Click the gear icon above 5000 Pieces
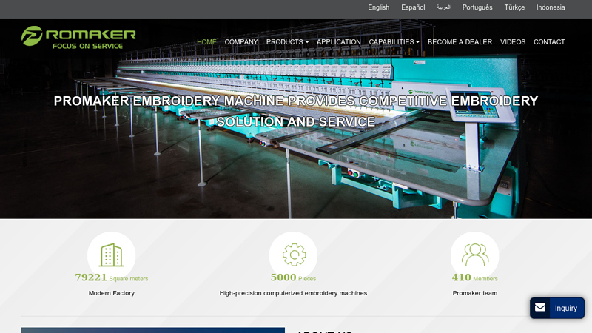This screenshot has height=333, width=592. tap(294, 255)
